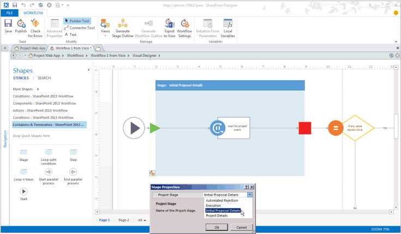The image size is (401, 234).
Task: Switch to the WORKFLOW ribbon tab
Action: tap(33, 13)
